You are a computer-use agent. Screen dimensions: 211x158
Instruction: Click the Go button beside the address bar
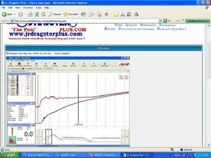click(167, 21)
